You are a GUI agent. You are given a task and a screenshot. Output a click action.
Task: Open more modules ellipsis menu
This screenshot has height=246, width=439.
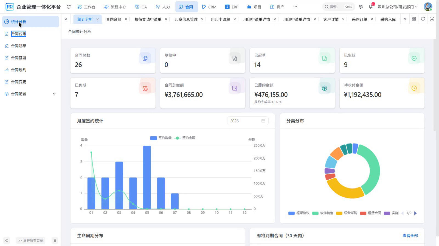295,7
